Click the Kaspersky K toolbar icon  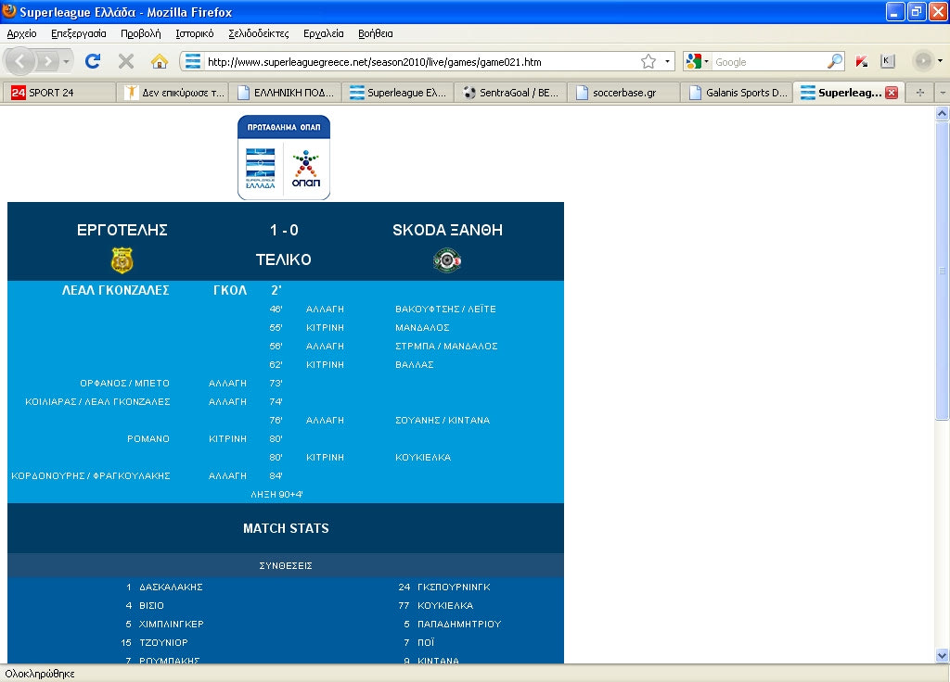[x=888, y=62]
